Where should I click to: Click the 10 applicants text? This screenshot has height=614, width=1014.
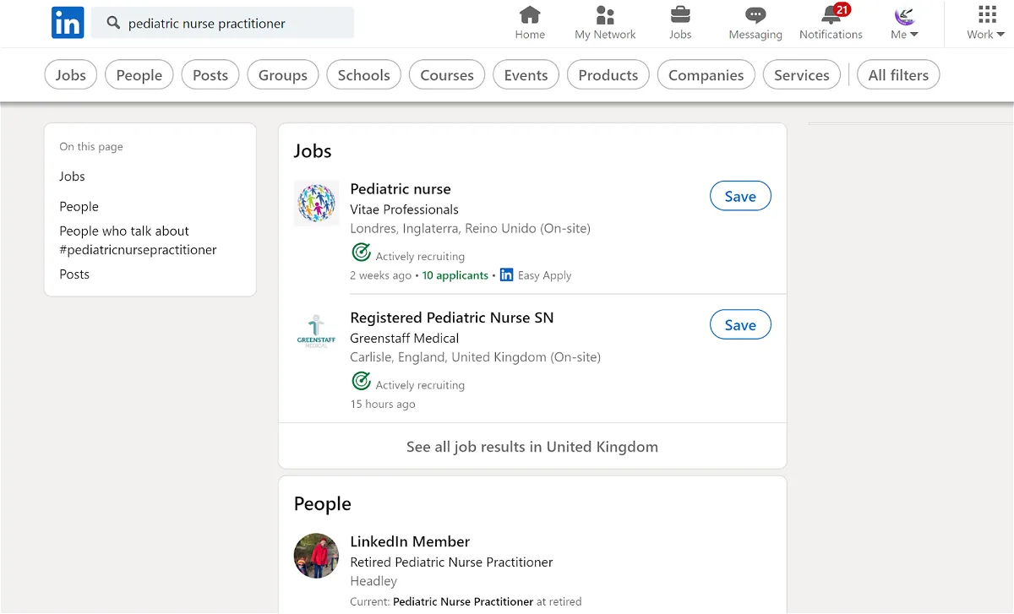455,275
